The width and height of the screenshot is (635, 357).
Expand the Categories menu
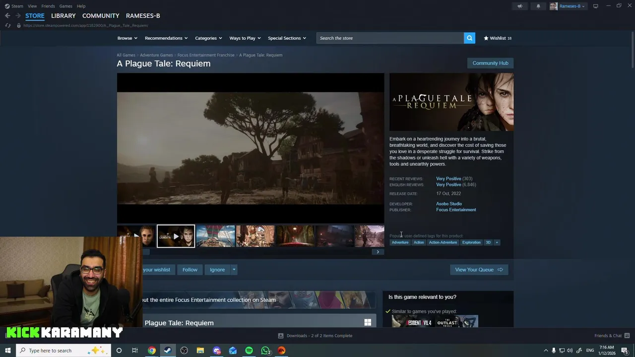click(208, 38)
